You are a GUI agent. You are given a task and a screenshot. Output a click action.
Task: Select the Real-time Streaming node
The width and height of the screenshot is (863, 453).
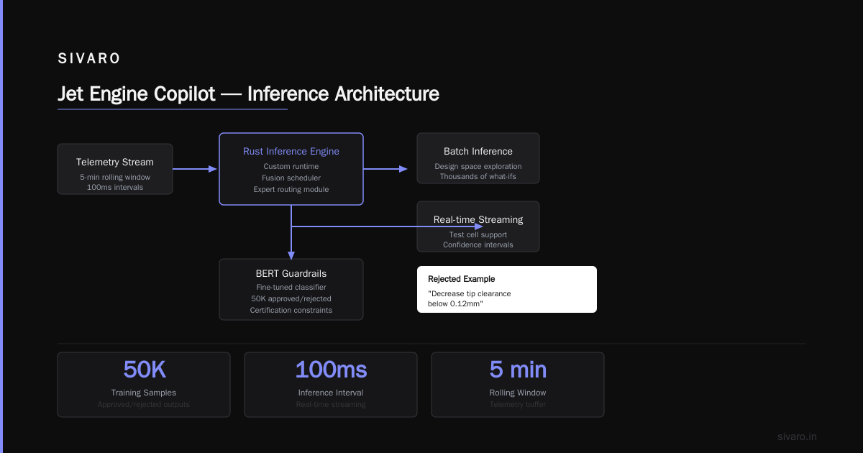478,226
